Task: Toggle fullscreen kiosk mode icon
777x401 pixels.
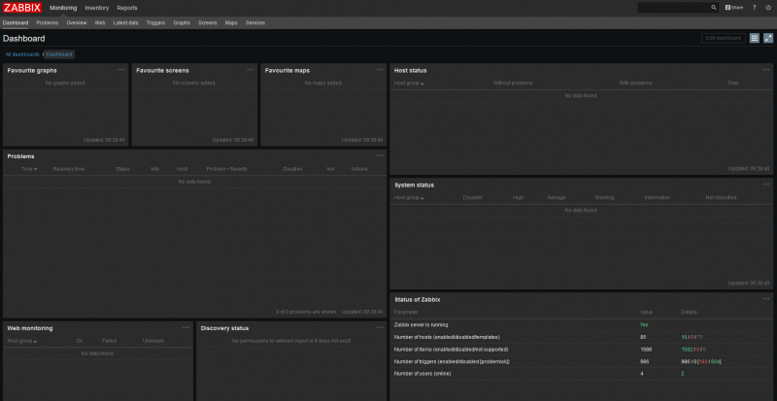Action: click(768, 38)
